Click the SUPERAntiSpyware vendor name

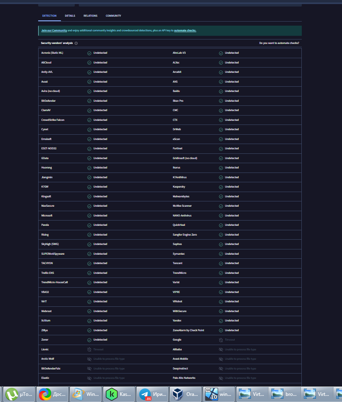pos(53,254)
